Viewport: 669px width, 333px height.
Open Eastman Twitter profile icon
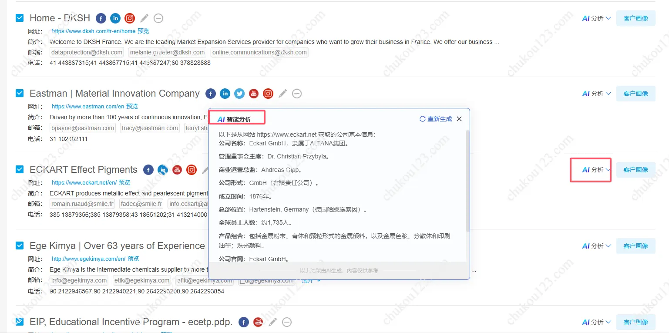[239, 94]
